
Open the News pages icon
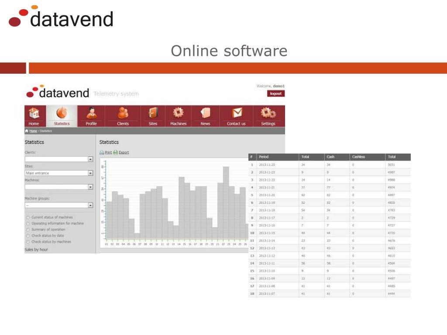click(205, 113)
